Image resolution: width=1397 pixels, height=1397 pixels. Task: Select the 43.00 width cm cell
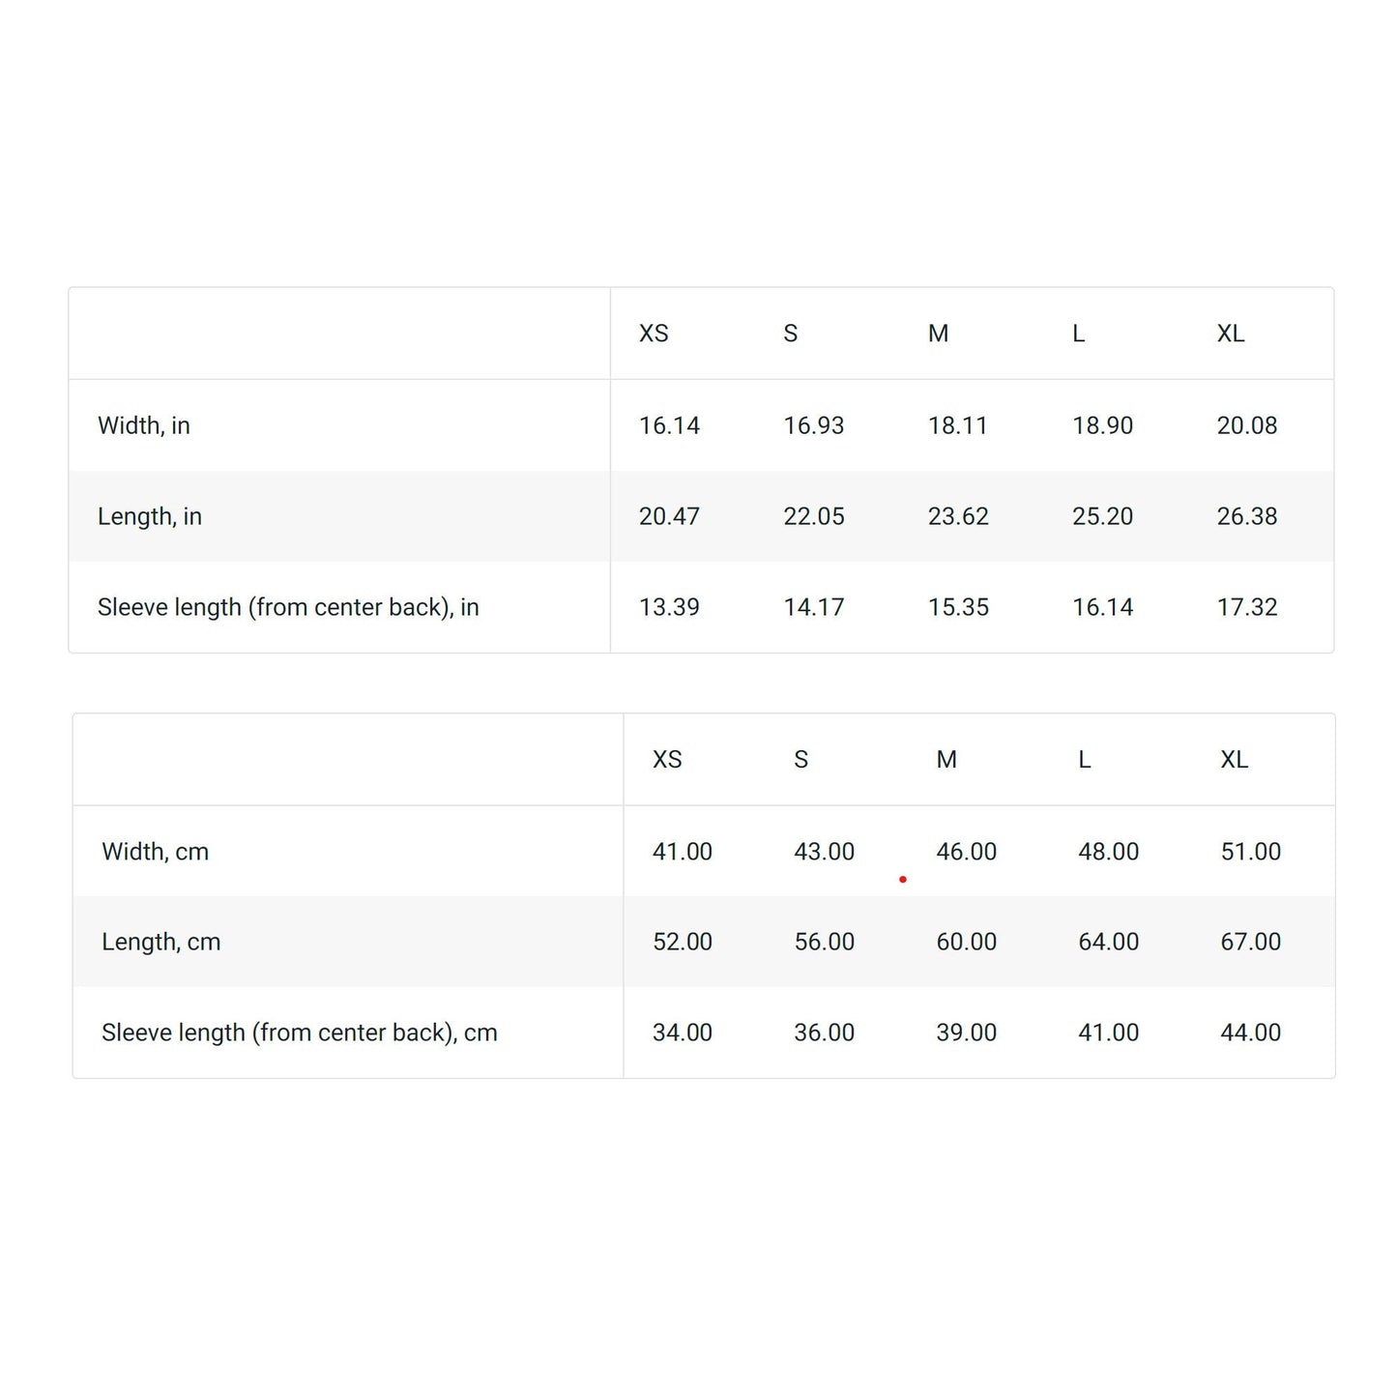(x=825, y=852)
